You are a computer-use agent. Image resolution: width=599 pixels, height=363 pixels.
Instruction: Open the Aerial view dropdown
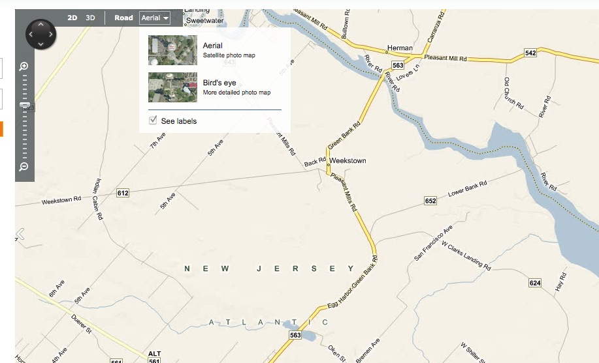[x=155, y=18]
